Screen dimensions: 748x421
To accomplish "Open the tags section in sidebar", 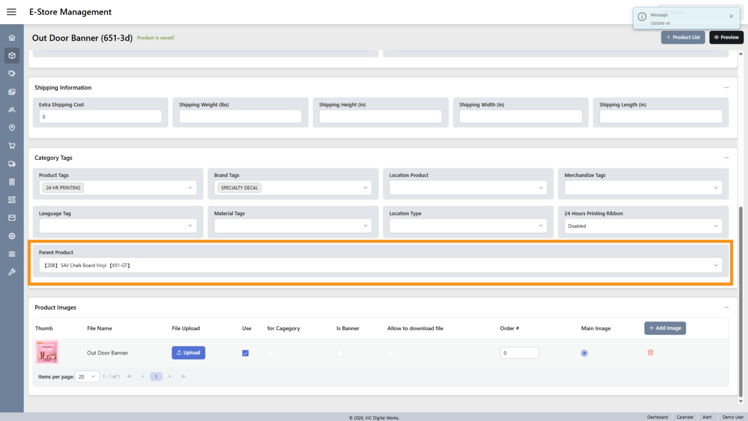I will pos(12,74).
